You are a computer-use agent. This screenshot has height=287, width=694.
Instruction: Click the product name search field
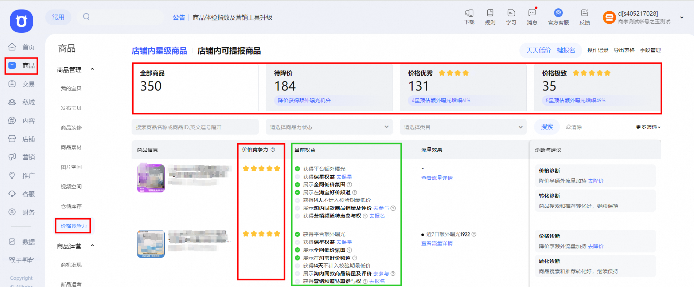tap(195, 127)
